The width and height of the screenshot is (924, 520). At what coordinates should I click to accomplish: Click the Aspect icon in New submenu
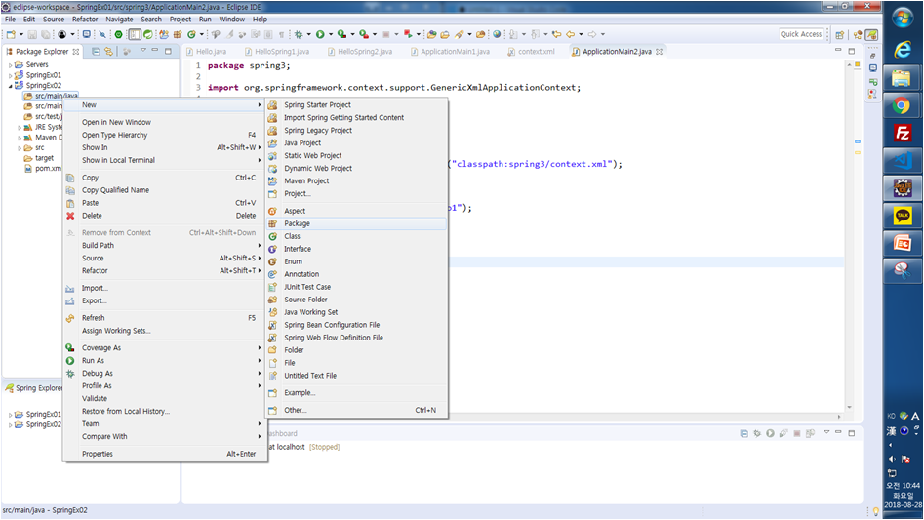click(x=272, y=211)
